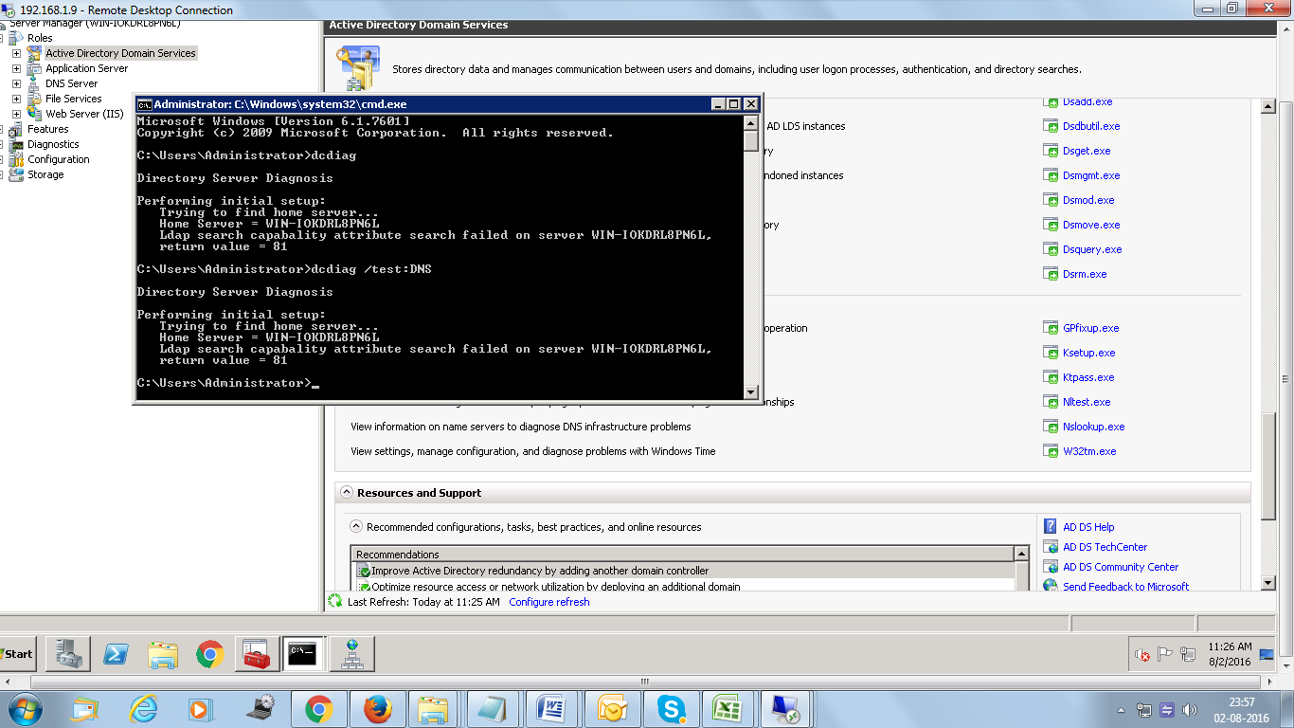1294x728 pixels.
Task: Open cmd window system menu icon
Action: pyautogui.click(x=144, y=104)
